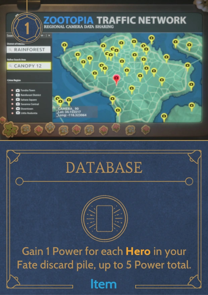
Task: Click the RAINFOREST district search field
Action: pyautogui.click(x=29, y=50)
